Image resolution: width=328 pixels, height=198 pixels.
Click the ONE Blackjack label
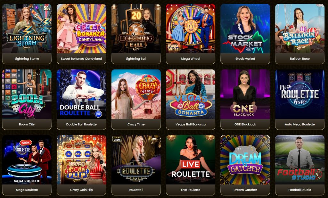click(245, 124)
